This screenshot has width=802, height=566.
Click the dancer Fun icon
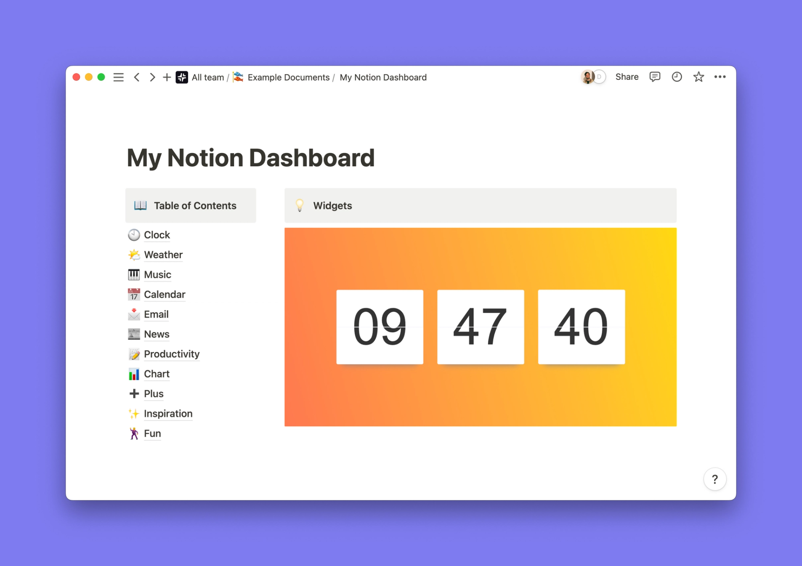pyautogui.click(x=134, y=433)
